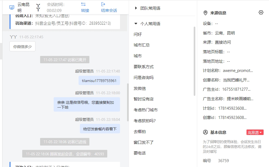This screenshot has height=167, width=269.
Task: Choose the quick phrase 去哪拍
Action: coord(140,132)
